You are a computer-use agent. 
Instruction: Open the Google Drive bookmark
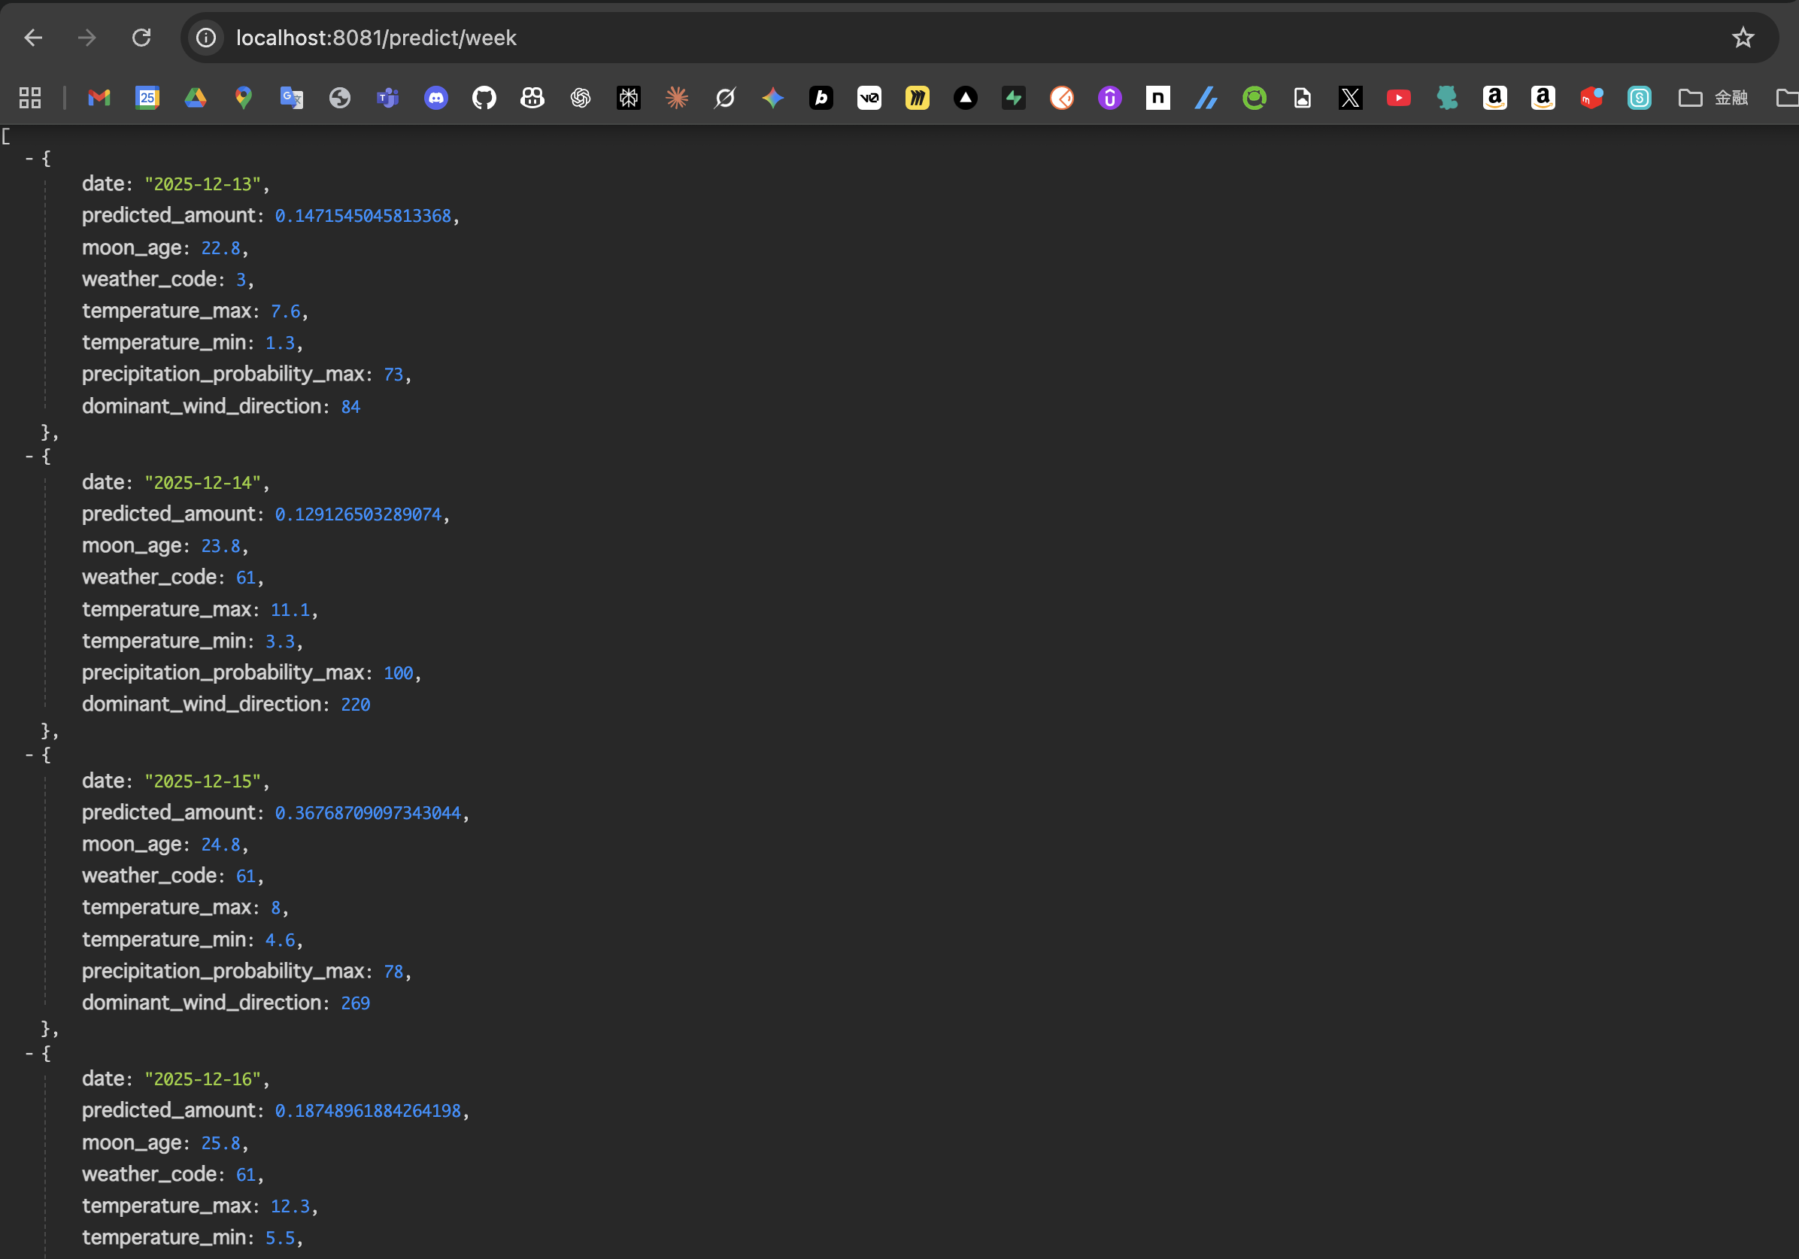point(195,98)
